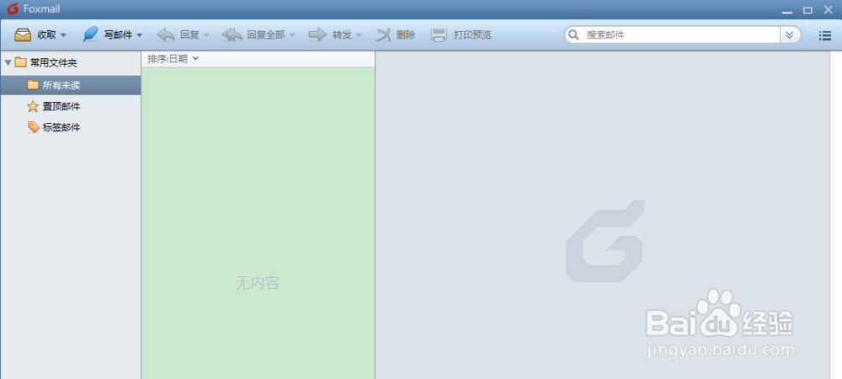The height and width of the screenshot is (379, 842).
Task: Open the 收取 dropdown arrow
Action: click(x=63, y=35)
